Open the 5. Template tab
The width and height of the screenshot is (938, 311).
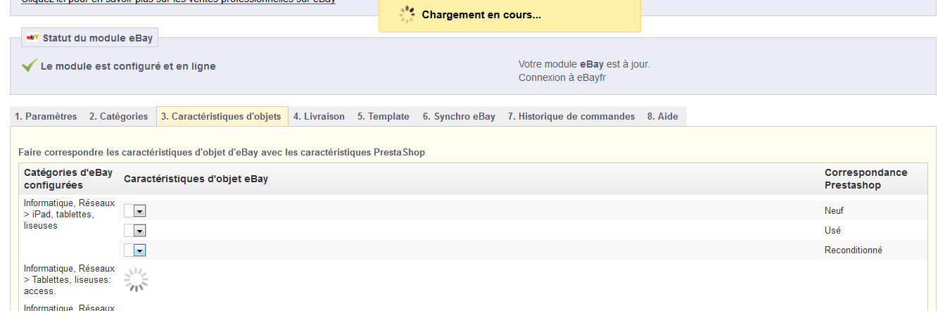pyautogui.click(x=384, y=117)
